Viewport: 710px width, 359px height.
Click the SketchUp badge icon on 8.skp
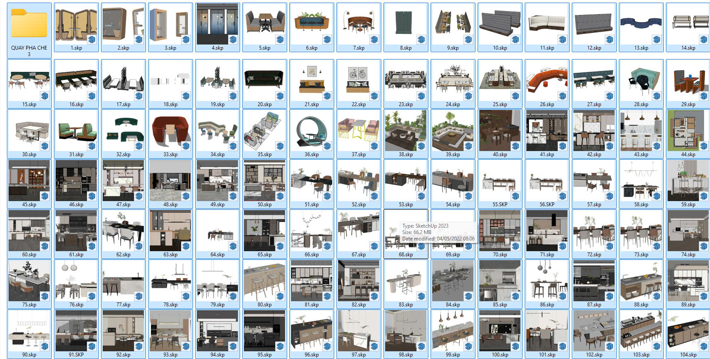click(421, 40)
